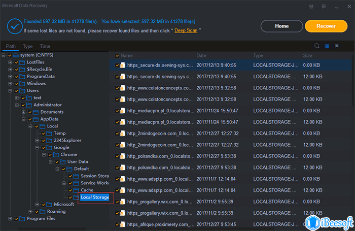Click the Temp folder icon
Screen dimensions: 355x231
click(49, 134)
